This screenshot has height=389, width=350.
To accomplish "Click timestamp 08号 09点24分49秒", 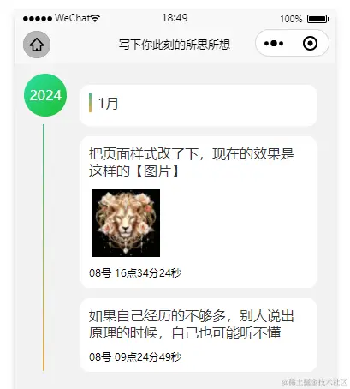I will point(135,356).
